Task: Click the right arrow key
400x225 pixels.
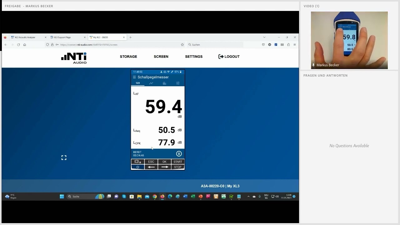Action: point(164,167)
